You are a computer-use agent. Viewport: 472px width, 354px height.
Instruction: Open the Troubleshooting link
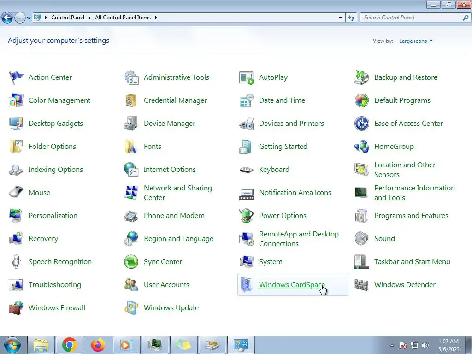55,285
